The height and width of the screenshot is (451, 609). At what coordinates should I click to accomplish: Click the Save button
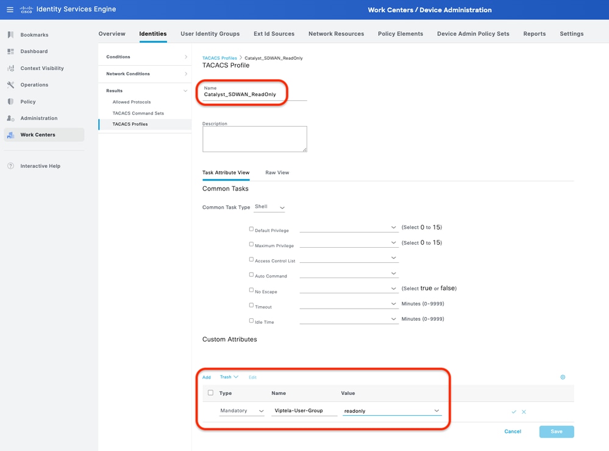click(x=557, y=432)
